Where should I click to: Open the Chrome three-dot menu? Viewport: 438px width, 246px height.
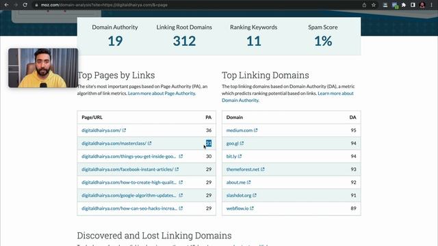tap(432, 5)
